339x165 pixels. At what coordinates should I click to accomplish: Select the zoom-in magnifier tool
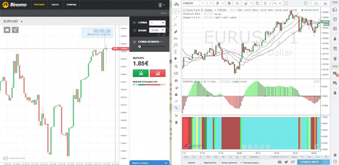[176, 66]
